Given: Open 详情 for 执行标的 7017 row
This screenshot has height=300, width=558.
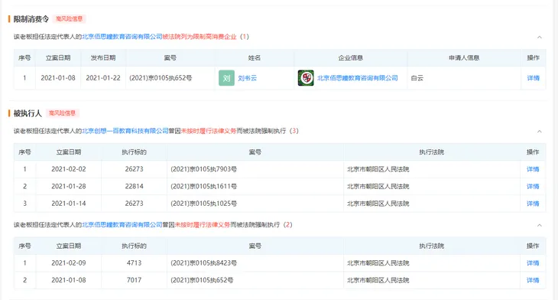Looking at the screenshot, I should click(x=533, y=280).
